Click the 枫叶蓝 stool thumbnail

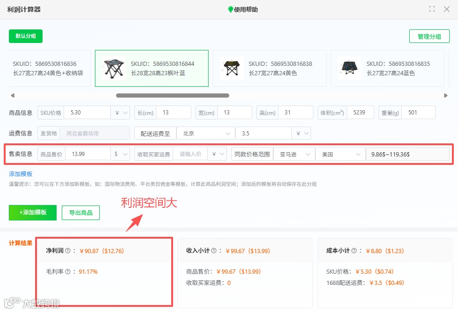[x=114, y=69]
